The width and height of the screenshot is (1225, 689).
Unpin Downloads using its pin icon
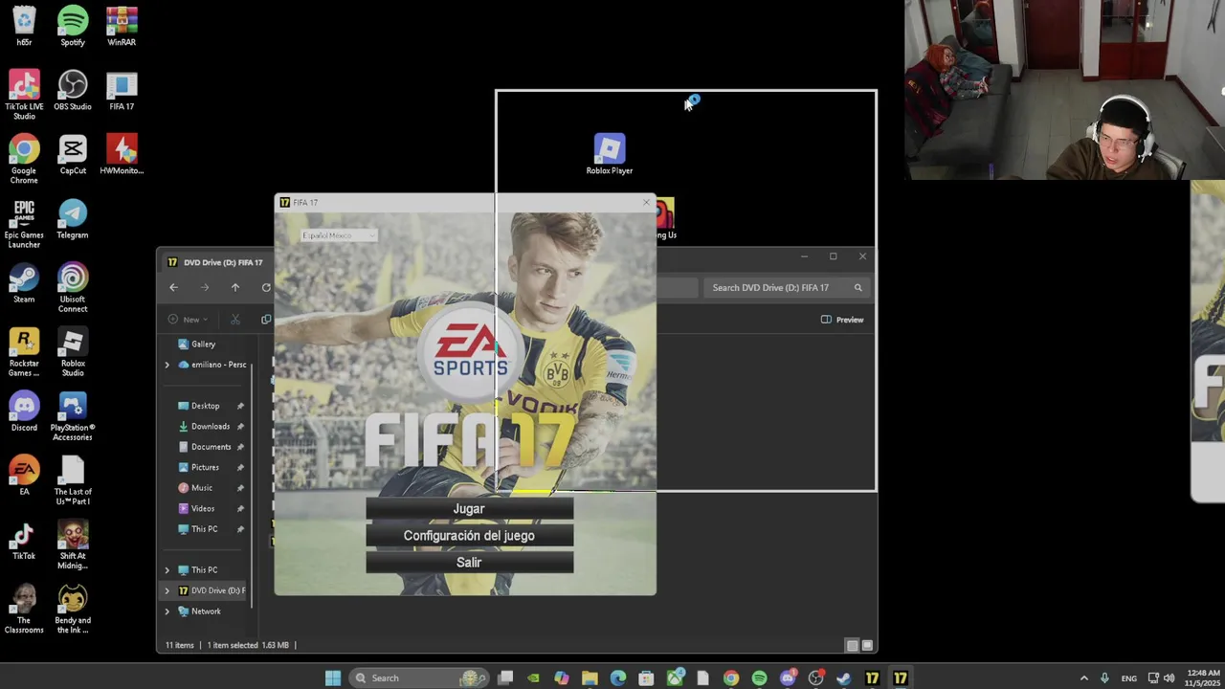coord(240,427)
